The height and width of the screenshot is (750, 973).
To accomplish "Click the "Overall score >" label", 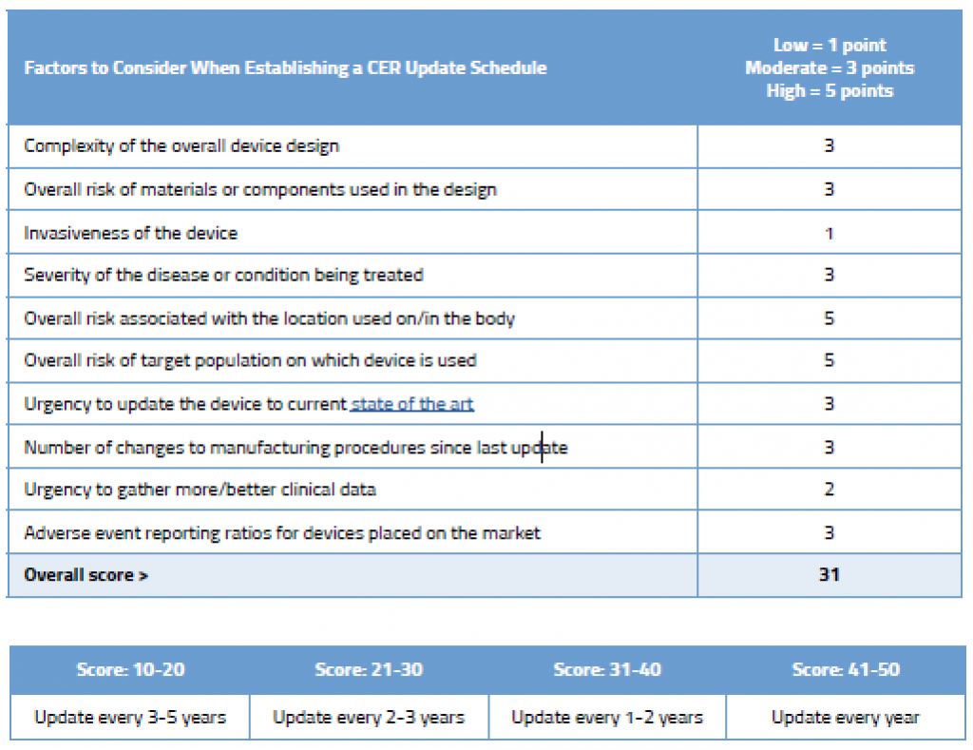I will click(x=86, y=575).
